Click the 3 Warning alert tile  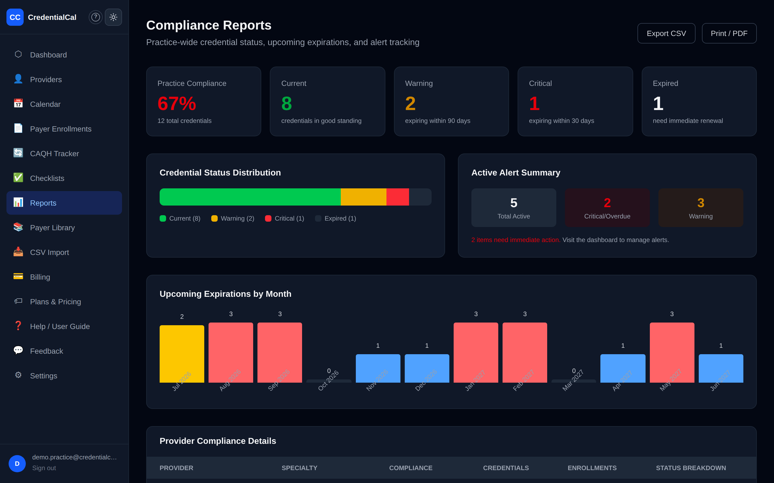(x=701, y=208)
